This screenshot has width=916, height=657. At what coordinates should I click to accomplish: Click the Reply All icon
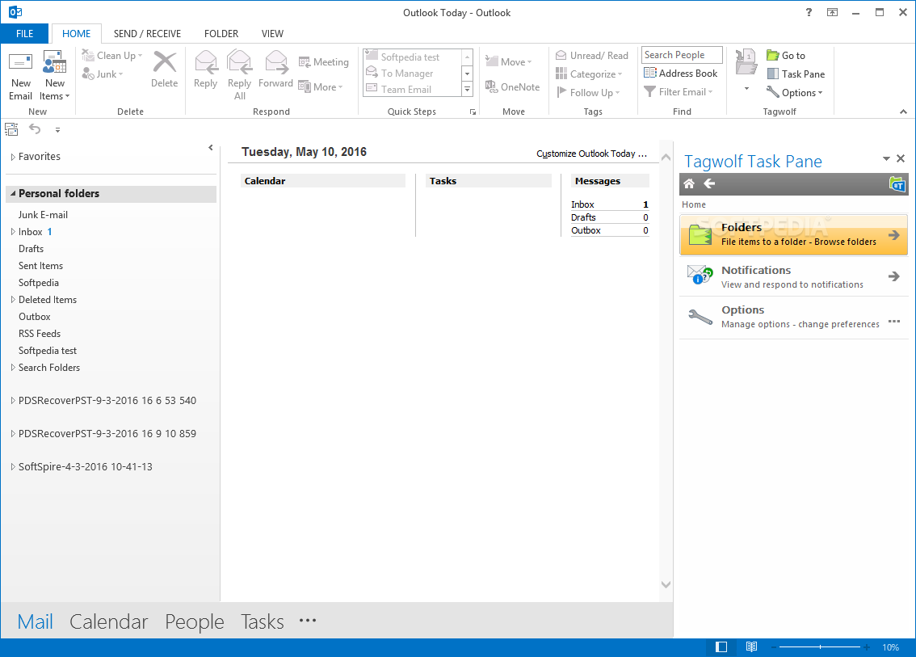click(x=240, y=62)
